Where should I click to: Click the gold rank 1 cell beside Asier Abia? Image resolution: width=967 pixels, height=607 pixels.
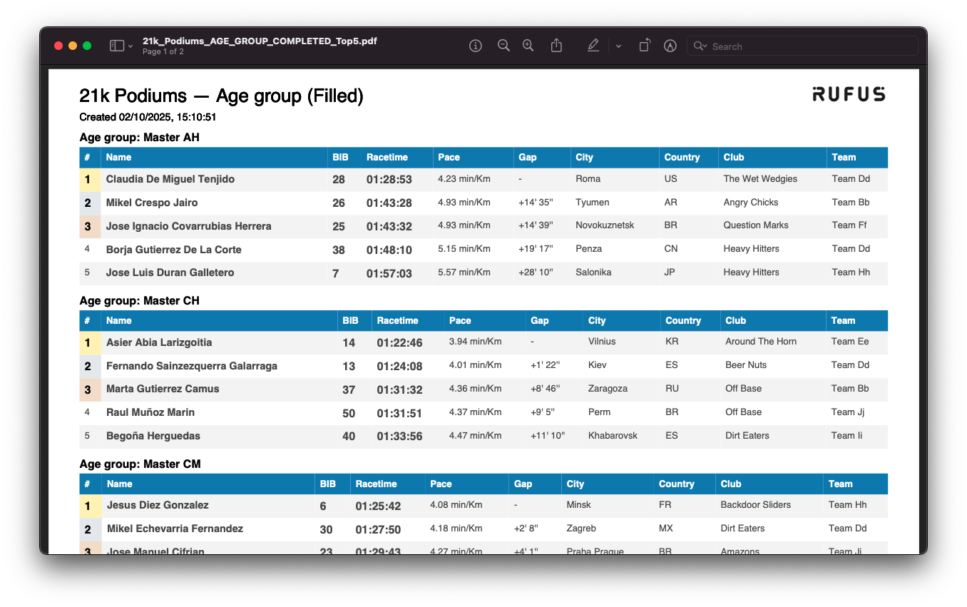point(88,343)
